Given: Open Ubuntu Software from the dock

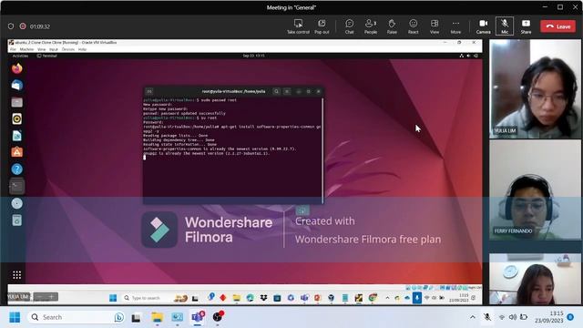Looking at the screenshot, I should click(16, 152).
